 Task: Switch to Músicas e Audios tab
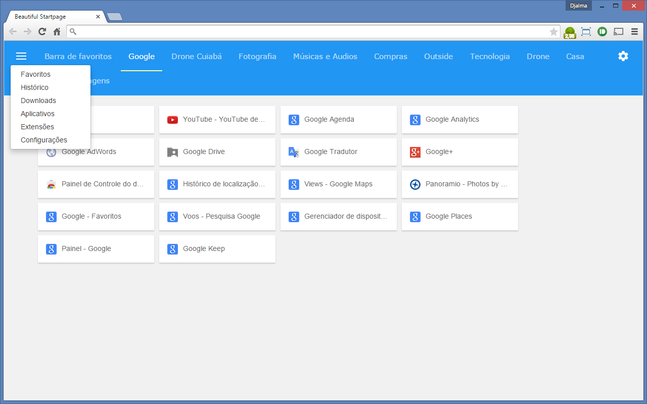[325, 57]
